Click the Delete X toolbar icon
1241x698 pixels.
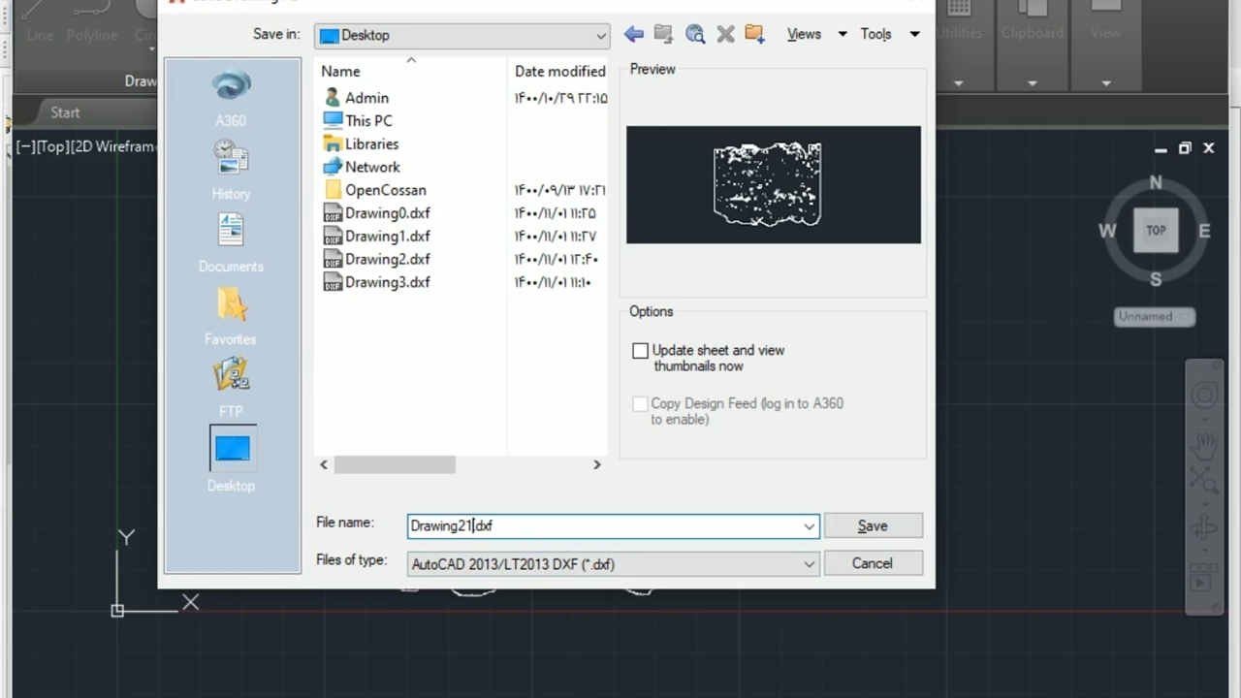coord(725,35)
